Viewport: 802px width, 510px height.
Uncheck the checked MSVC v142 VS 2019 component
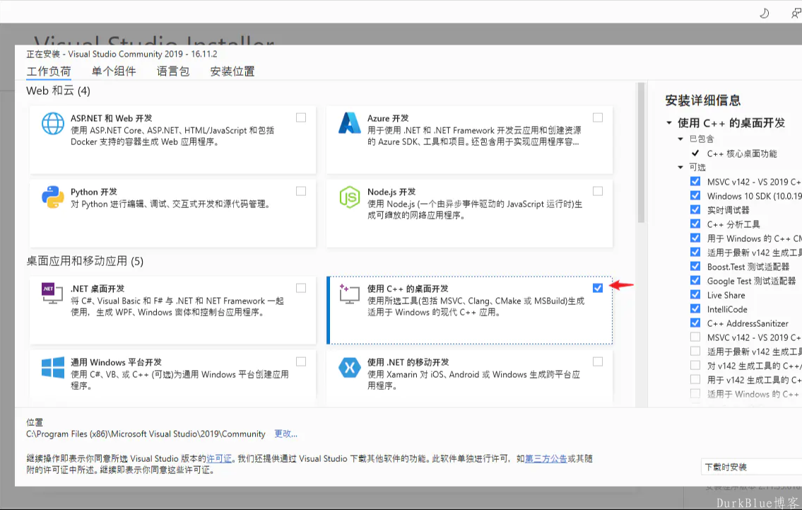coord(695,181)
